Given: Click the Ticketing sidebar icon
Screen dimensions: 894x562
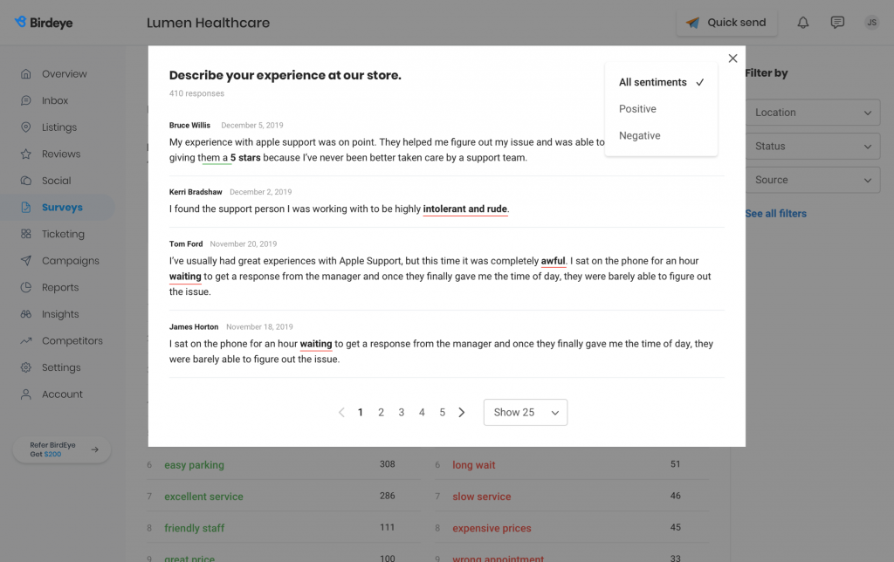Looking at the screenshot, I should click(x=27, y=234).
